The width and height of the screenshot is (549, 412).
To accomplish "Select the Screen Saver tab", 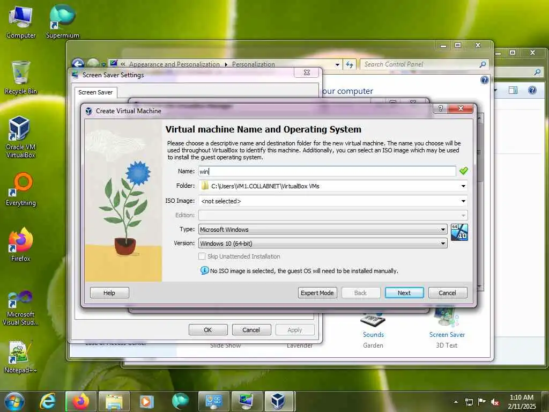I will 95,92.
